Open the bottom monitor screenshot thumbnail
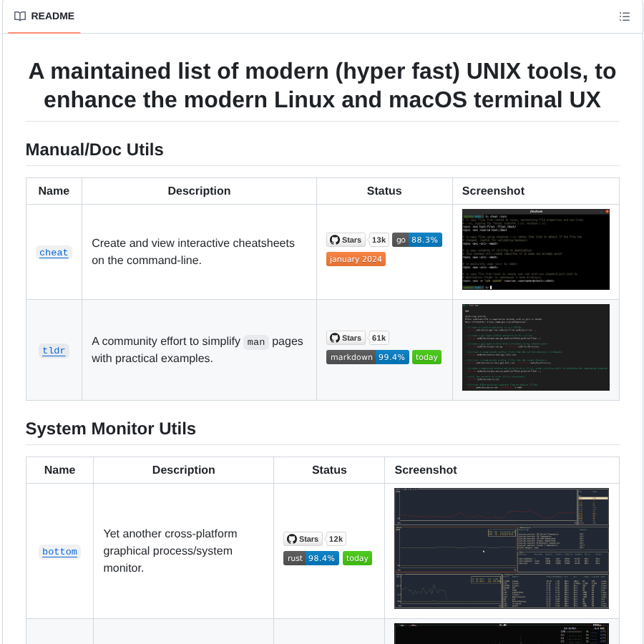Viewport: 644px width, 644px height. [x=501, y=548]
